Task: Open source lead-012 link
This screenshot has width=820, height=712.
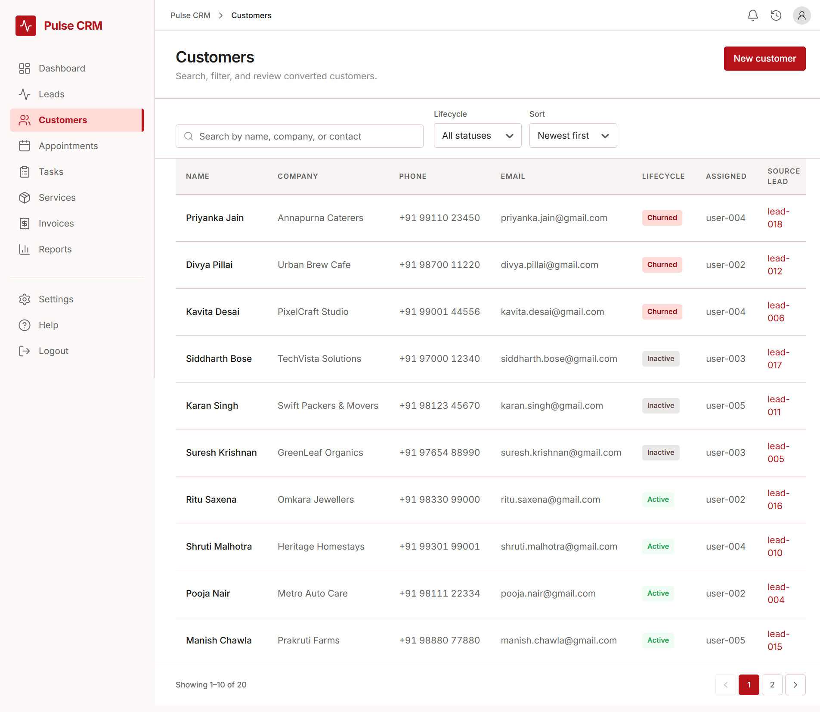Action: point(778,265)
